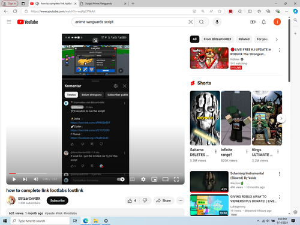
Task: Open infinite range? short
Action: pyautogui.click(x=236, y=118)
